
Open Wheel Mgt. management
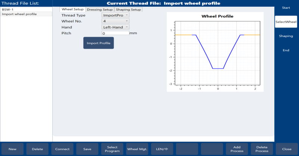[137, 149]
